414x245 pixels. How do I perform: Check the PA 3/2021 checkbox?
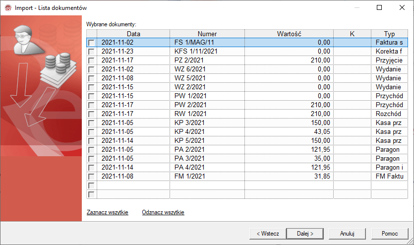(x=91, y=159)
